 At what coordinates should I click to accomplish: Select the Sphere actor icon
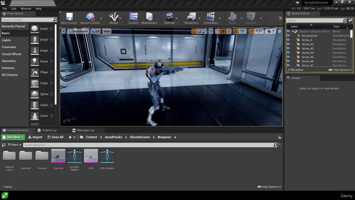[34, 94]
